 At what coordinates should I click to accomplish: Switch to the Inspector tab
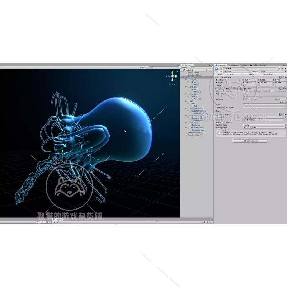coord(221,65)
